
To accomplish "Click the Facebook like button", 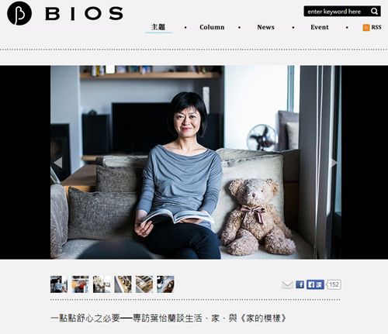I will coord(315,284).
